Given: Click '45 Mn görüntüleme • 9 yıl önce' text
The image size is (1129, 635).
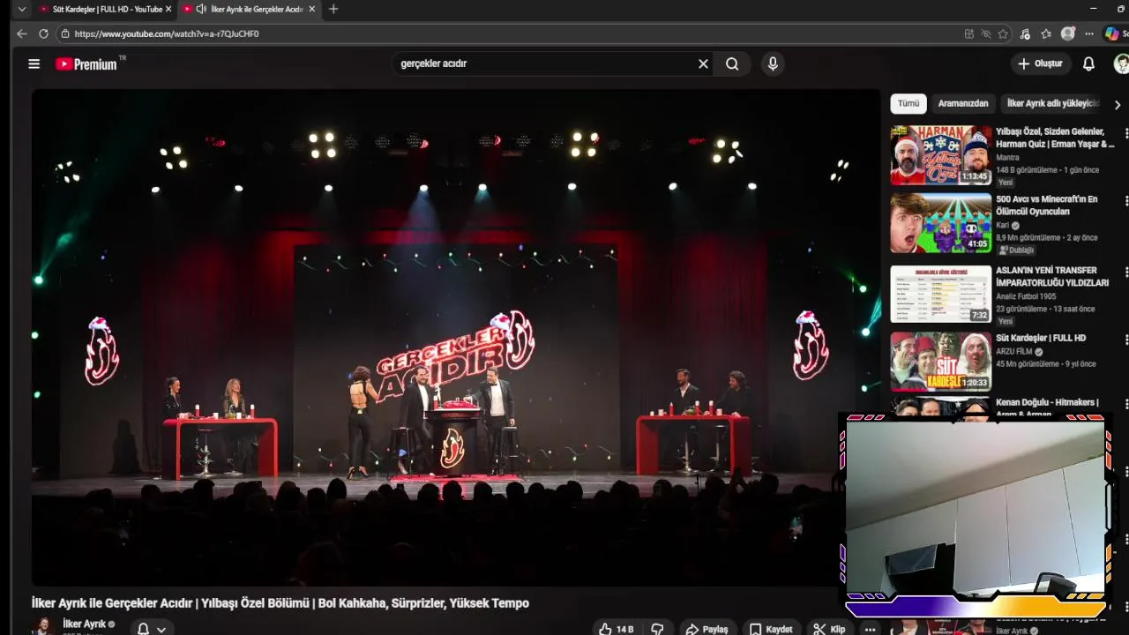Looking at the screenshot, I should point(1046,364).
